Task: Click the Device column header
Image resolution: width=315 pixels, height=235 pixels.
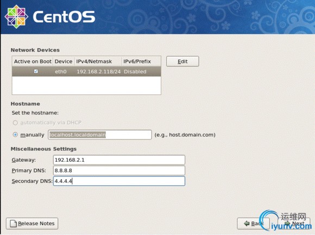Action: pyautogui.click(x=64, y=61)
